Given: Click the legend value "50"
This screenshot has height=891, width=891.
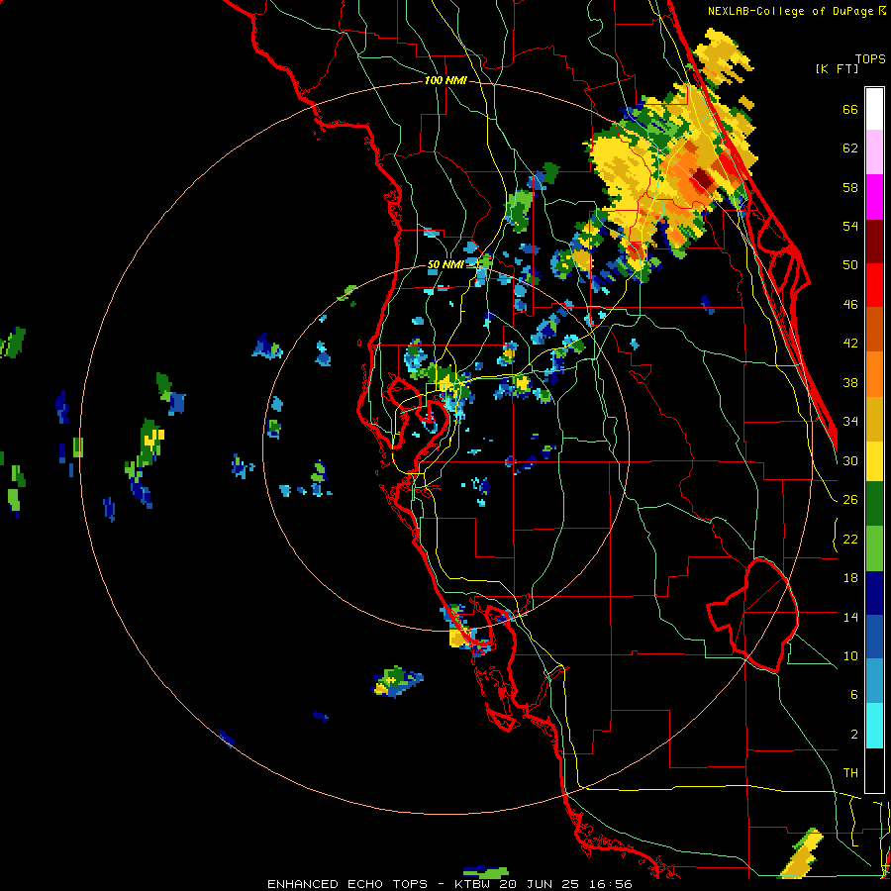Looking at the screenshot, I should coord(850,264).
